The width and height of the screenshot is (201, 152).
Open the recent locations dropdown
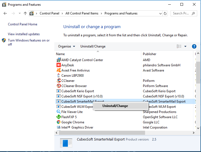(x=20, y=13)
